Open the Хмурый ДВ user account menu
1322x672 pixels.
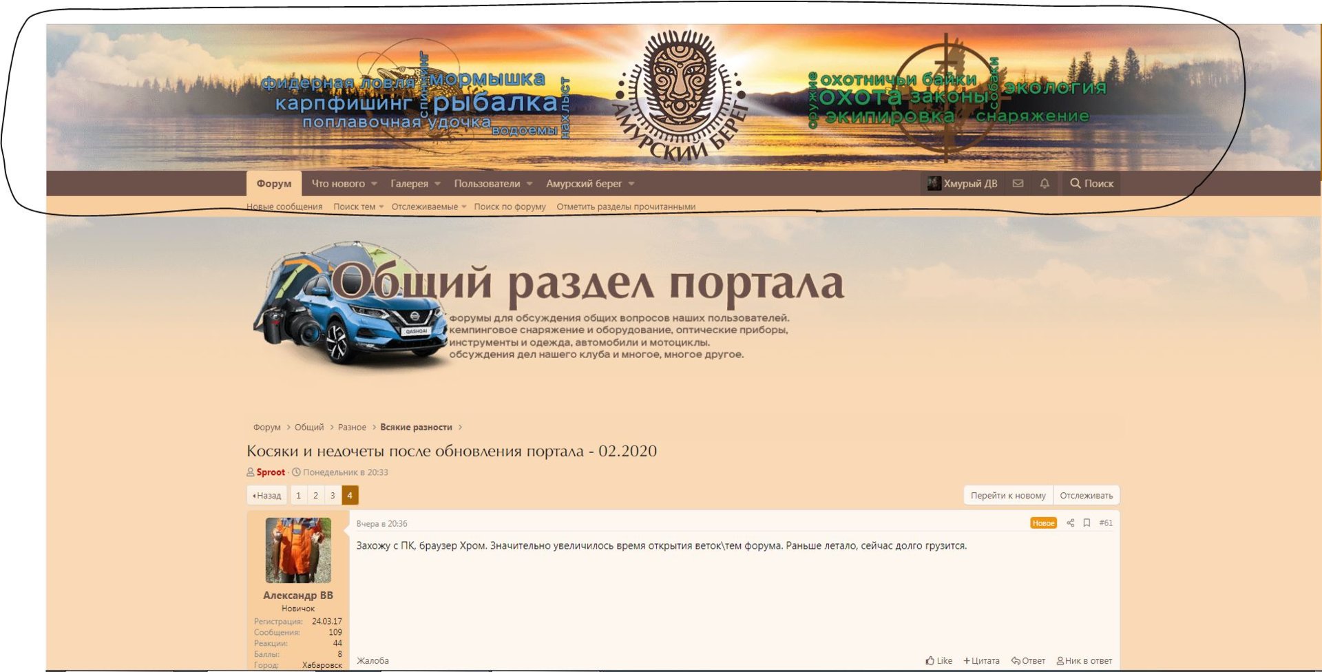962,184
